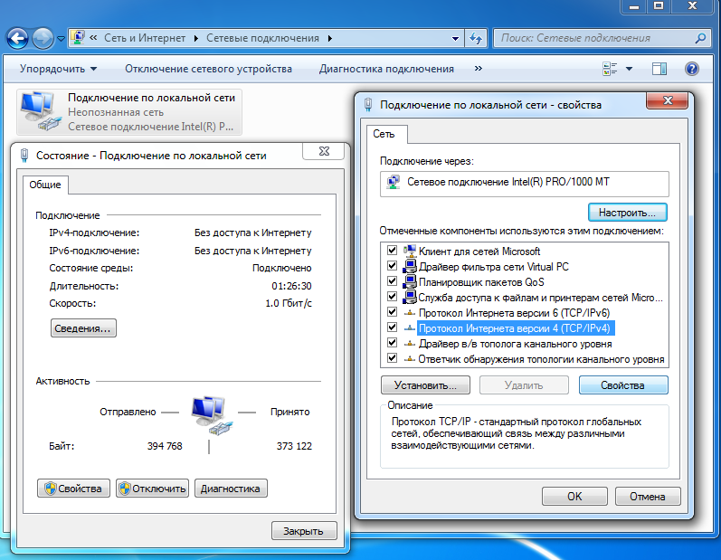Open connection 'Сведения...' details button
The width and height of the screenshot is (721, 560).
tap(83, 328)
